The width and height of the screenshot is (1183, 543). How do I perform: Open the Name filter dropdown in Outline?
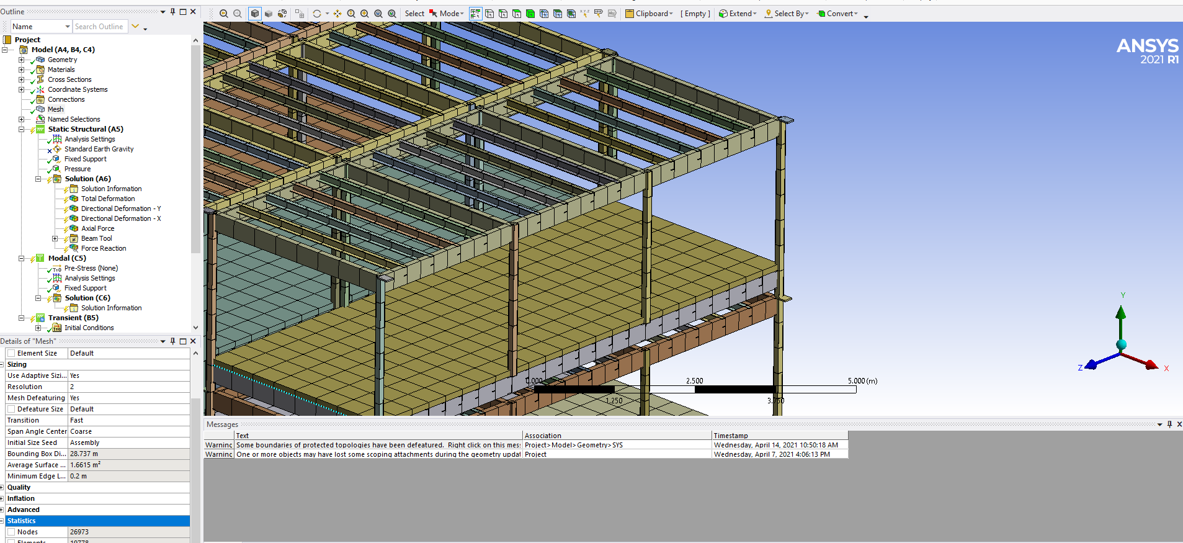tap(68, 27)
